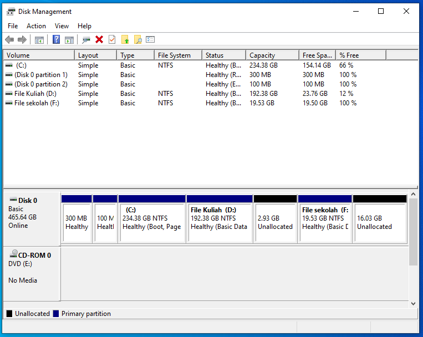
Task: Click the Forward arrow in the toolbar
Action: (22, 40)
